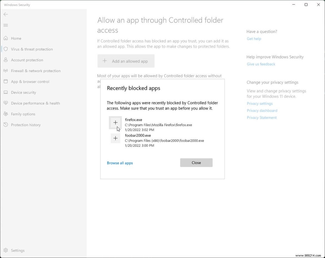Open App & browser control
Image resolution: width=325 pixels, height=258 pixels.
pyautogui.click(x=30, y=82)
